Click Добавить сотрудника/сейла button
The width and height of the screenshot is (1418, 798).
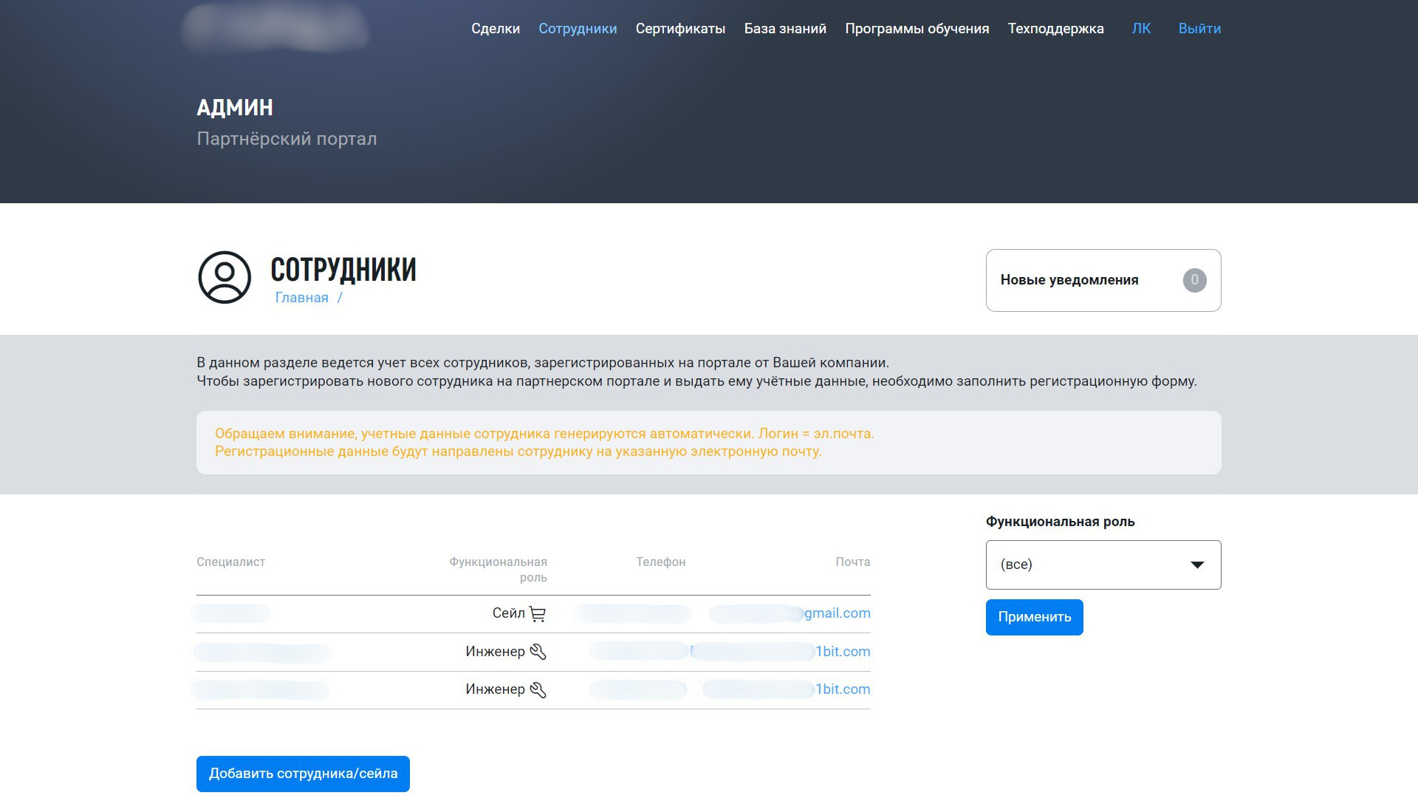(x=303, y=774)
